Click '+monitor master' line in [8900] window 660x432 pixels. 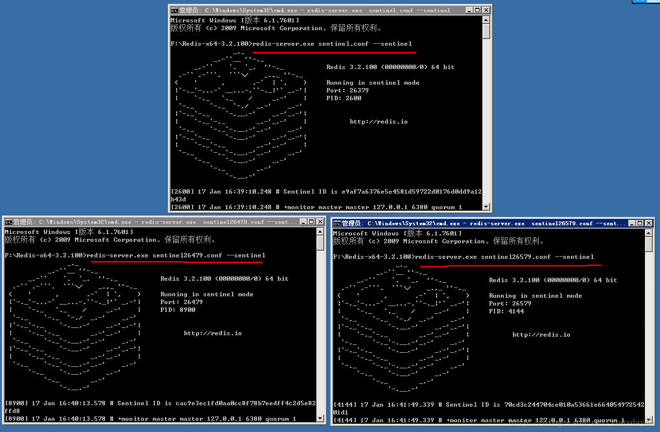point(150,419)
